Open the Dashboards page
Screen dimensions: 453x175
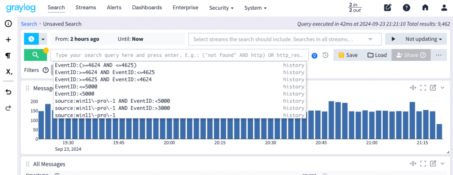coord(147,7)
